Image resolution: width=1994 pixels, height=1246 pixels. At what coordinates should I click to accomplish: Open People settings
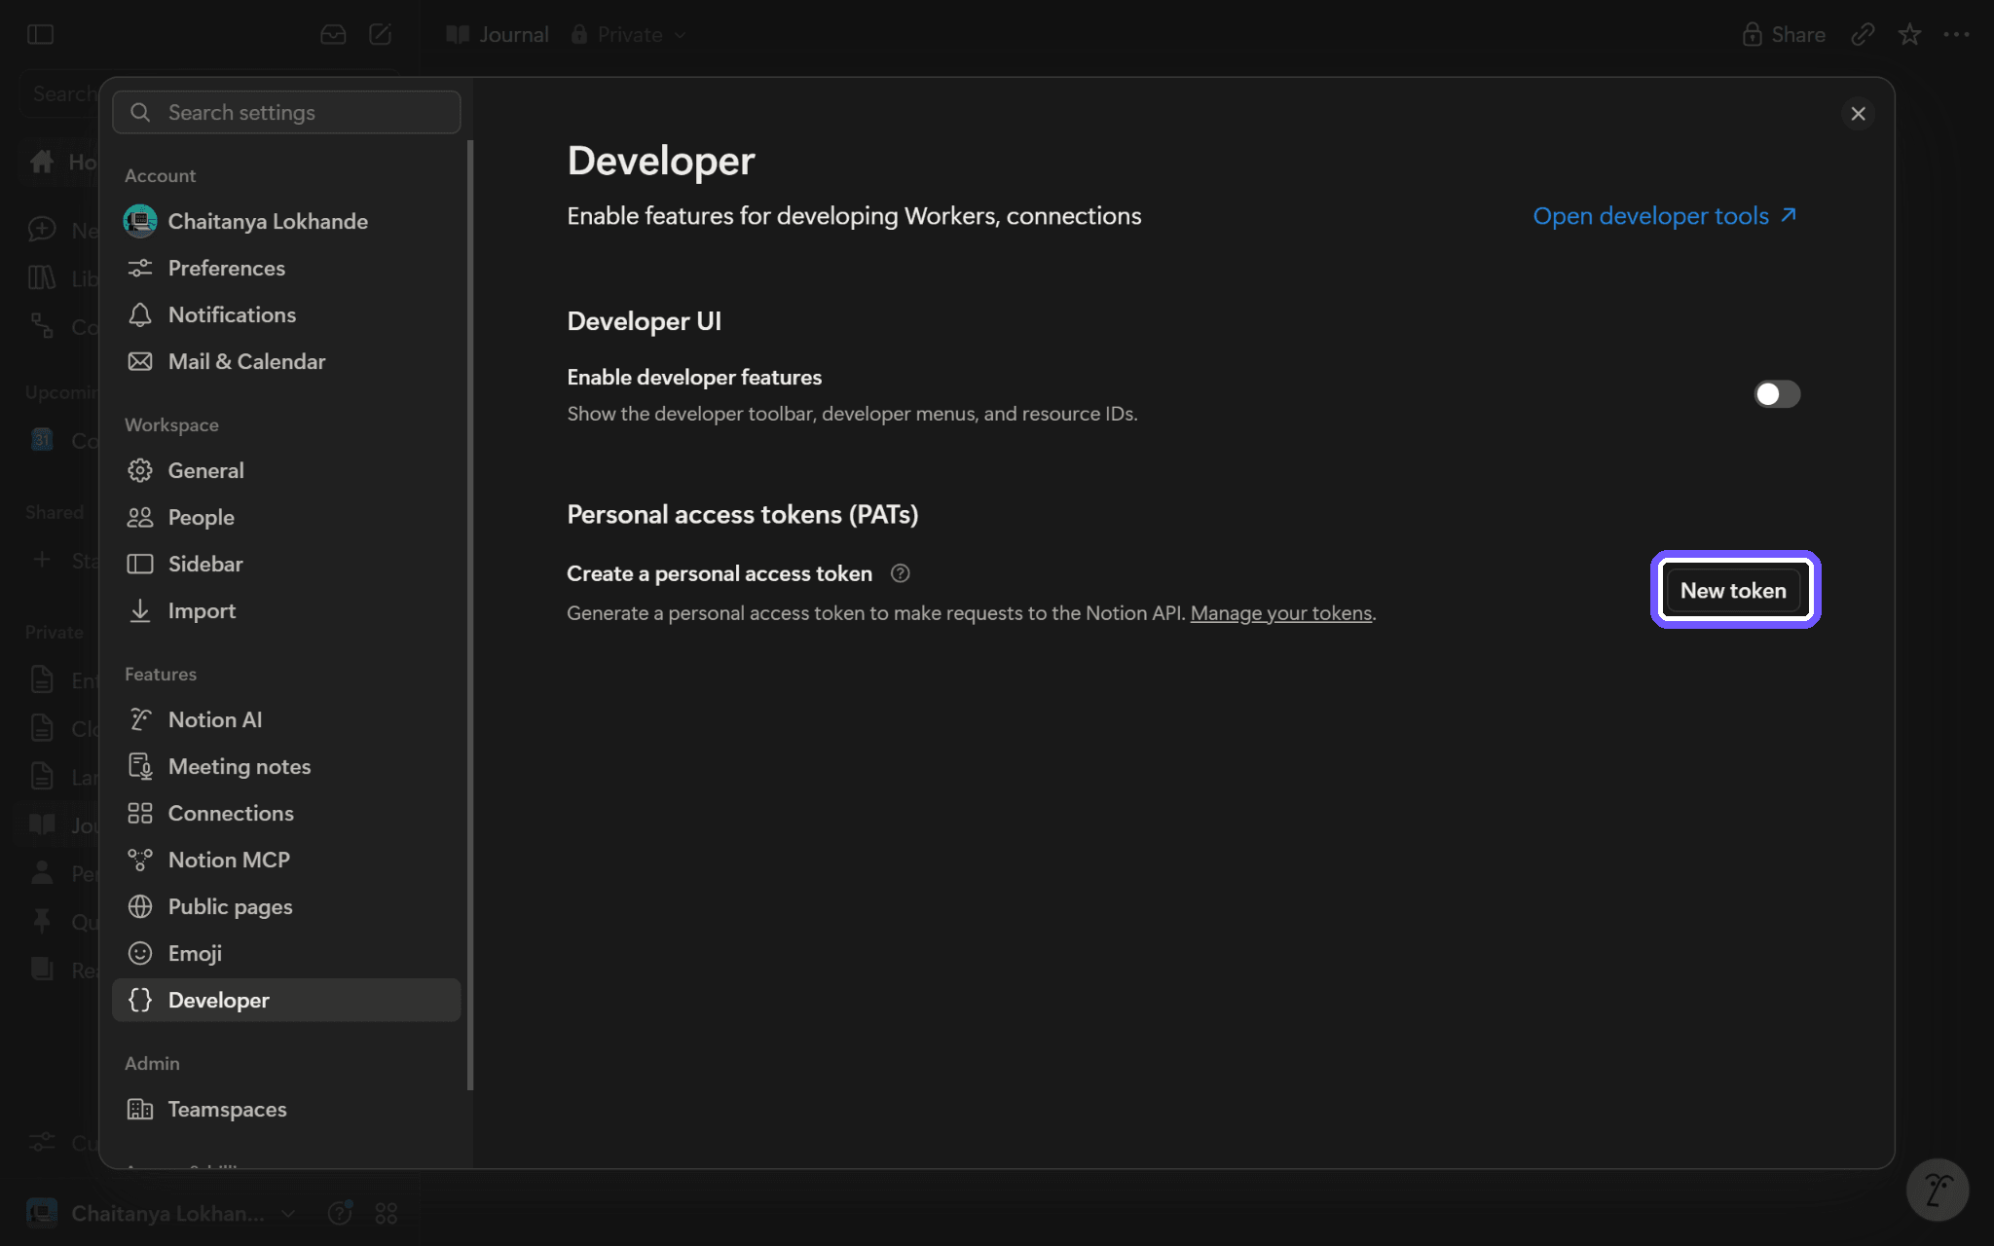[286, 517]
